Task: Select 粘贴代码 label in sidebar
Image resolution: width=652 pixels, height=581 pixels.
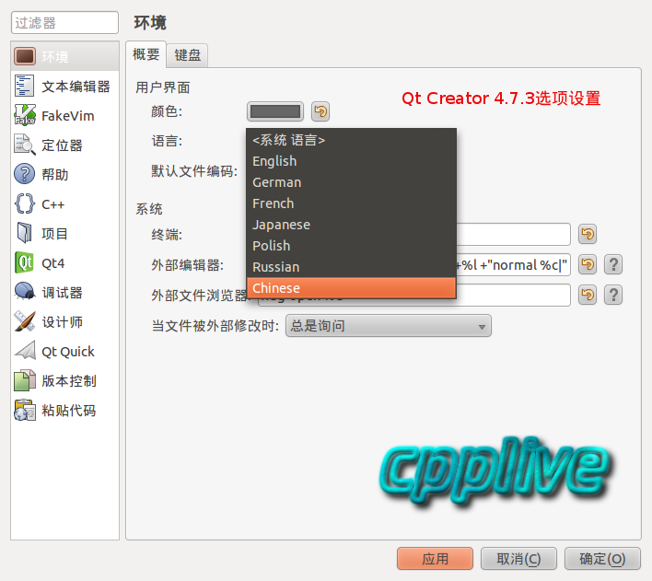Action: pos(69,410)
